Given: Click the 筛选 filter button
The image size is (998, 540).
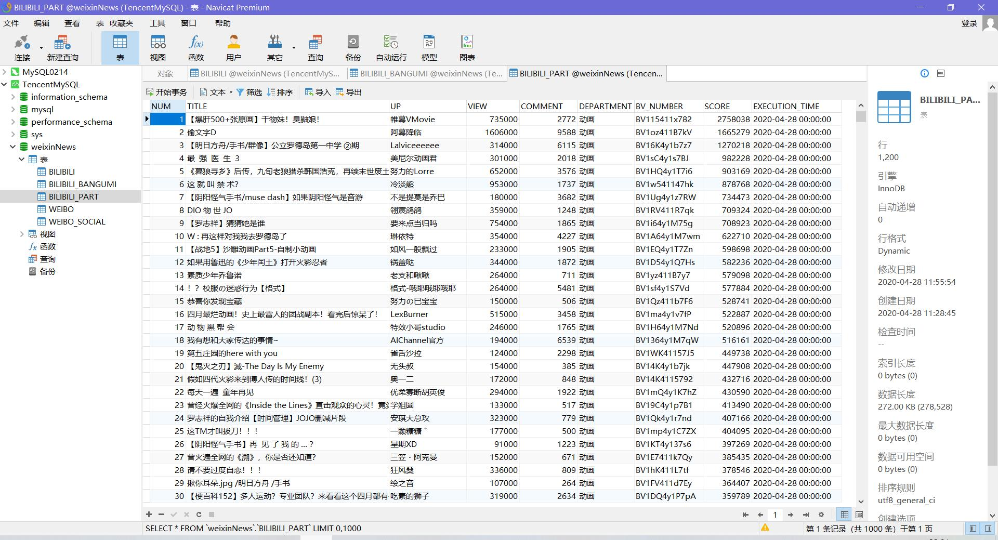Looking at the screenshot, I should click(249, 92).
